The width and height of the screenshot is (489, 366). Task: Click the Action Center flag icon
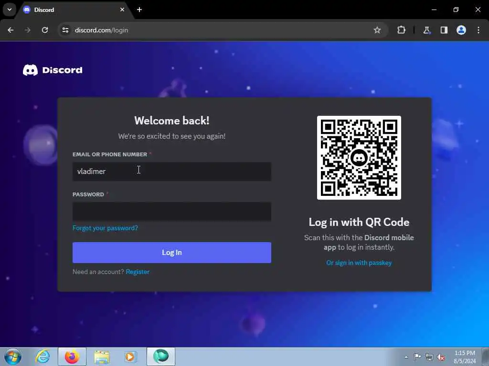click(x=417, y=356)
